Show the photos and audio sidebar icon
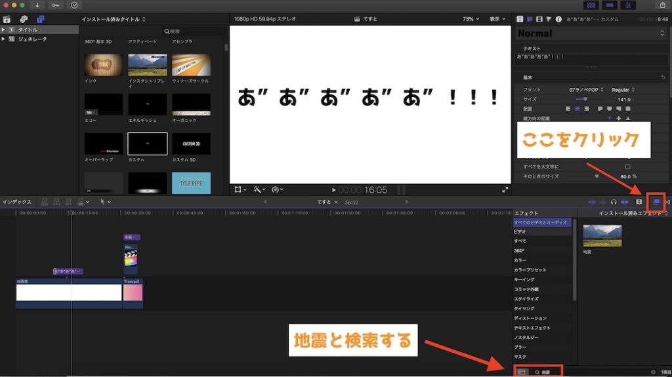Image resolution: width=672 pixels, height=377 pixels. click(x=24, y=19)
